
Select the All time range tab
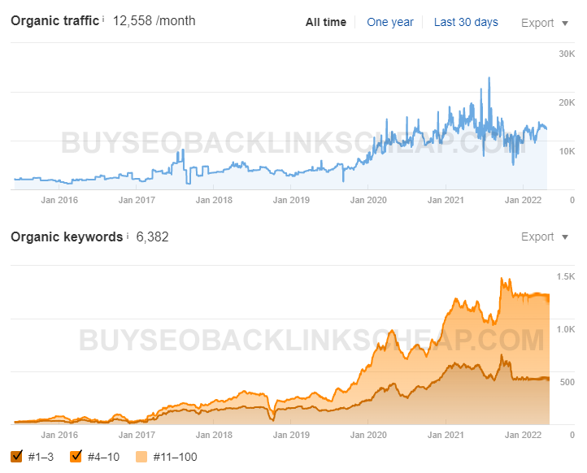coord(326,23)
